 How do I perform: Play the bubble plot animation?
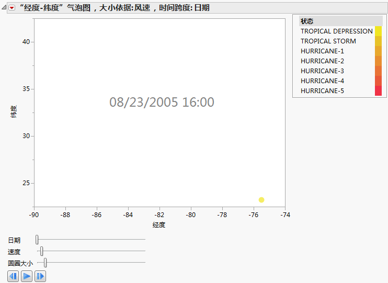tap(27, 276)
